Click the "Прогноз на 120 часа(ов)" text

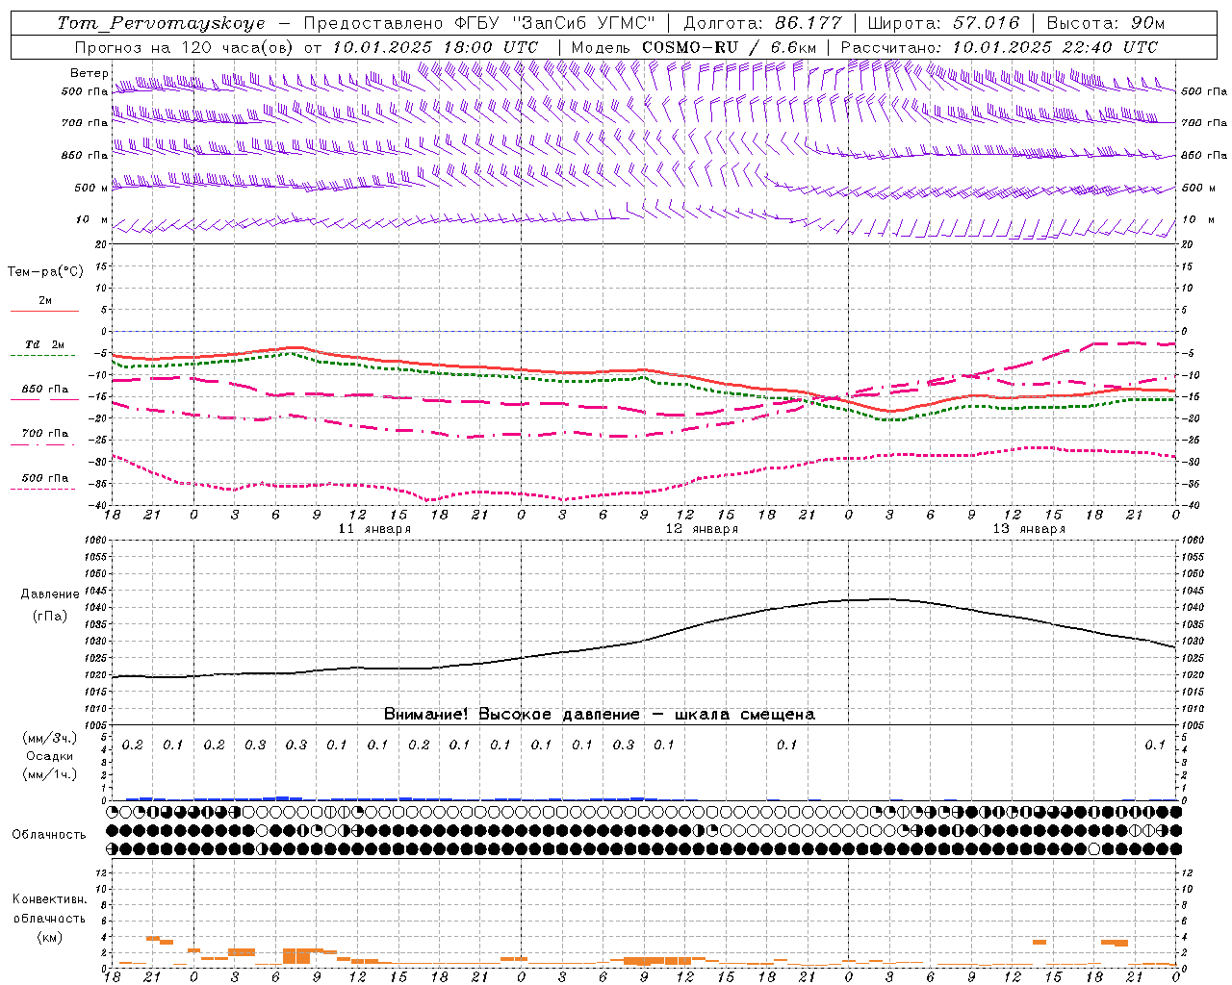185,47
